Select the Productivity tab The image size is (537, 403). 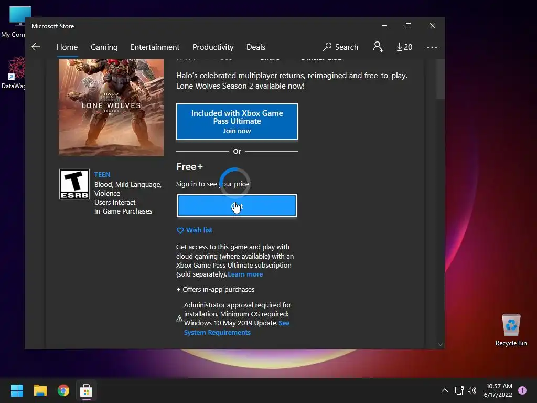point(213,47)
